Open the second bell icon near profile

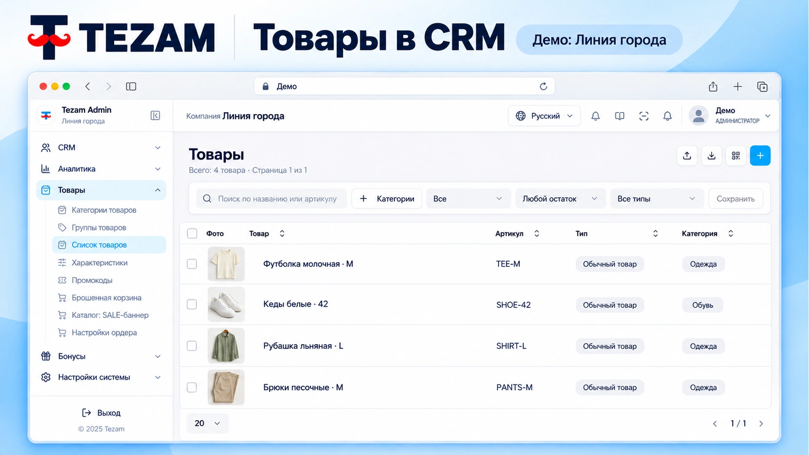click(x=667, y=116)
